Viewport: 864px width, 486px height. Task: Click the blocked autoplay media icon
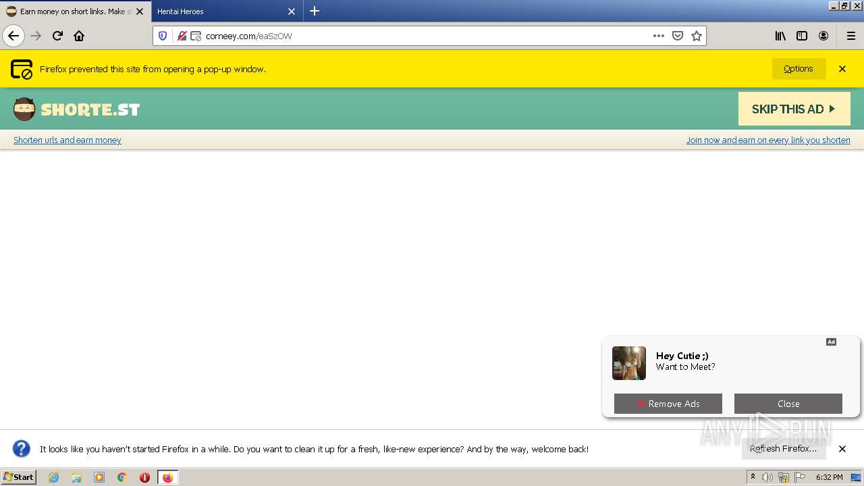(182, 36)
